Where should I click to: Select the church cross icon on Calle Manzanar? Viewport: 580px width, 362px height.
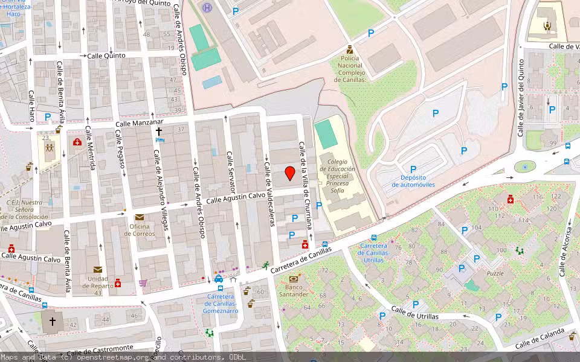pyautogui.click(x=159, y=131)
